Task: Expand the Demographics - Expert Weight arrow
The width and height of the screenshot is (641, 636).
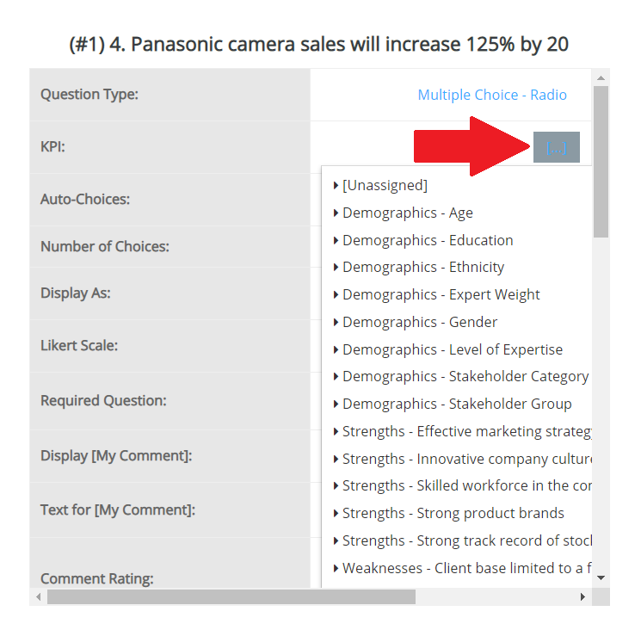Action: pyautogui.click(x=336, y=295)
